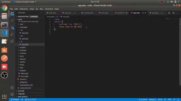This screenshot has height=101, width=181.
Task: Click the editor vertical scrollbar
Action: (180, 52)
